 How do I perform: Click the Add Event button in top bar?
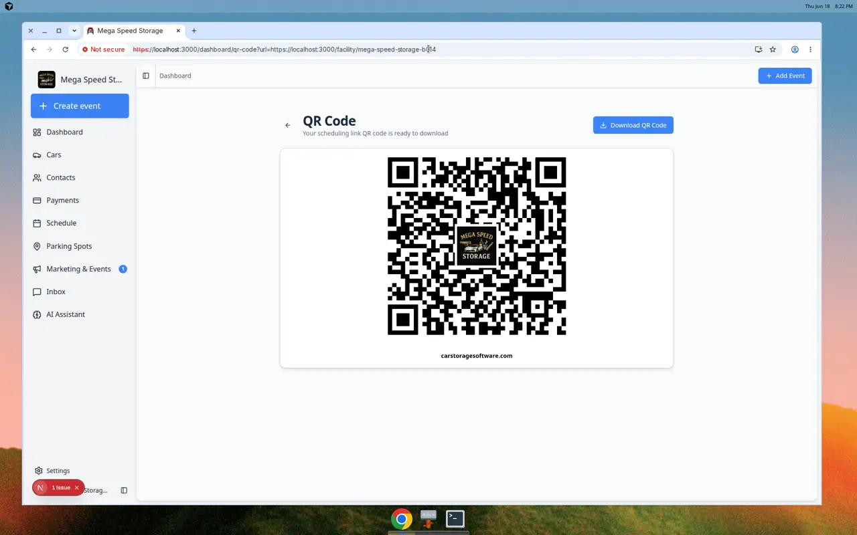click(785, 76)
